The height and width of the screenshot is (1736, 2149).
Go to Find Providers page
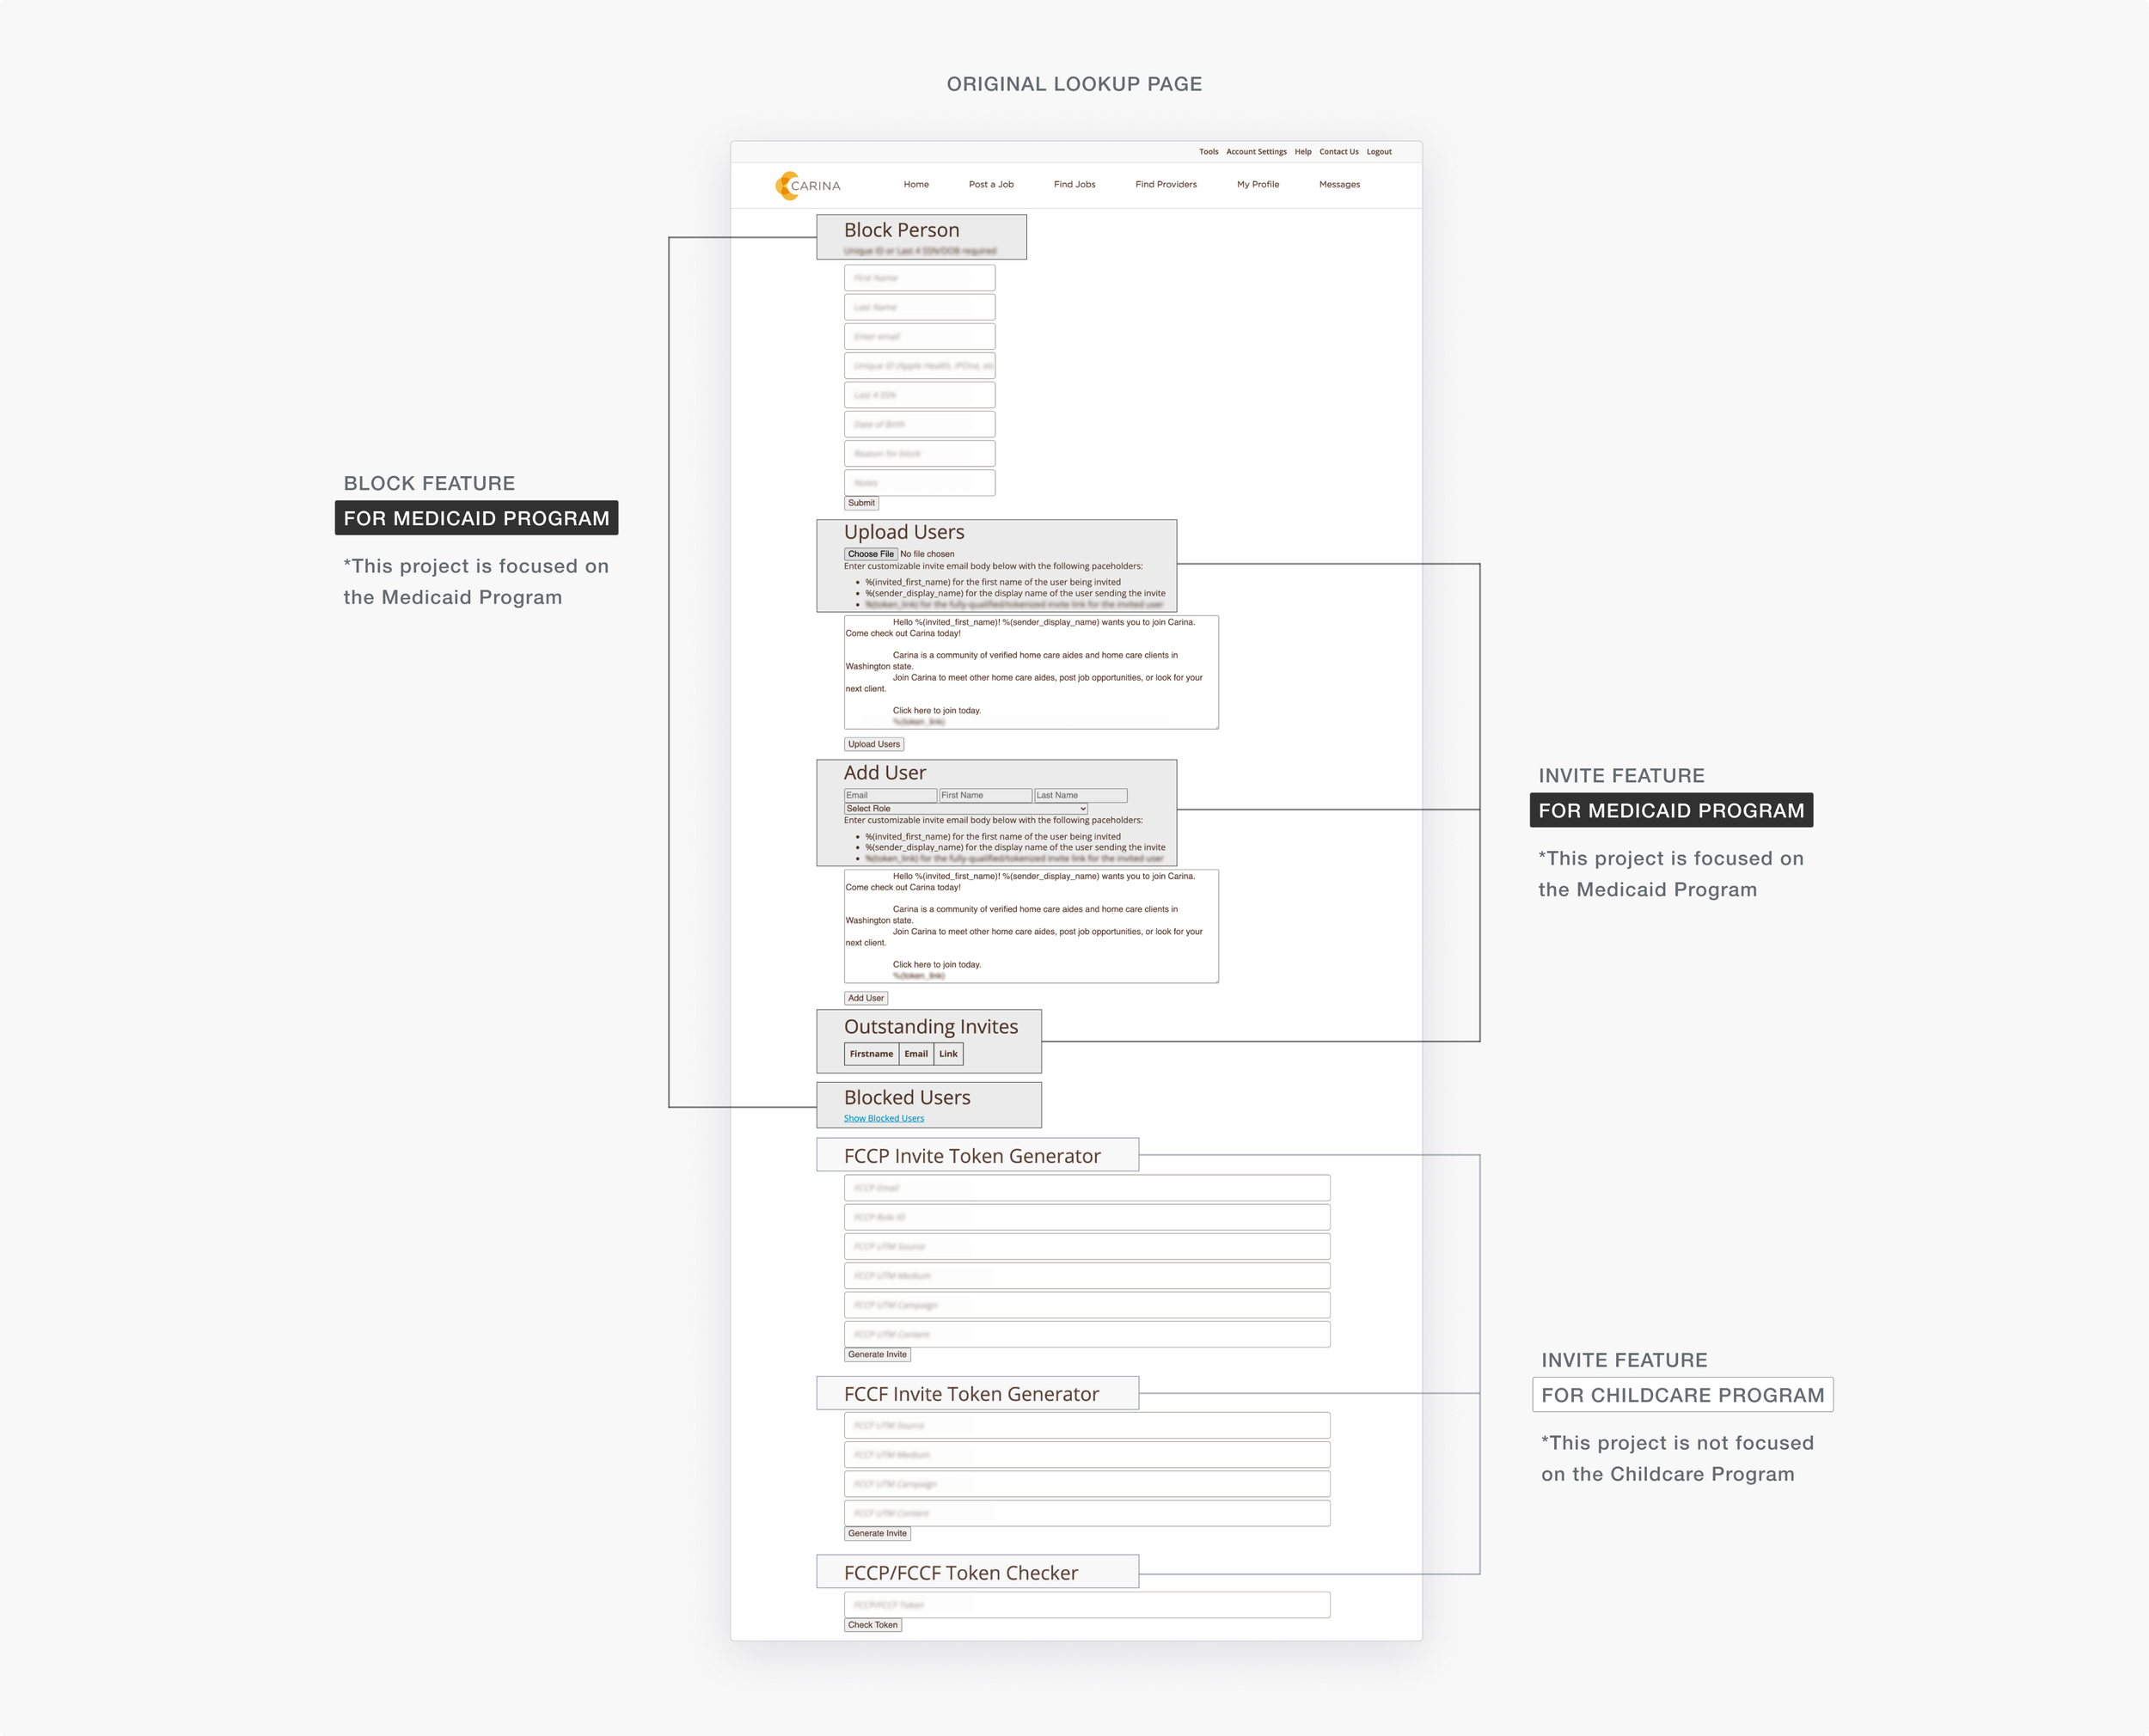pyautogui.click(x=1165, y=184)
